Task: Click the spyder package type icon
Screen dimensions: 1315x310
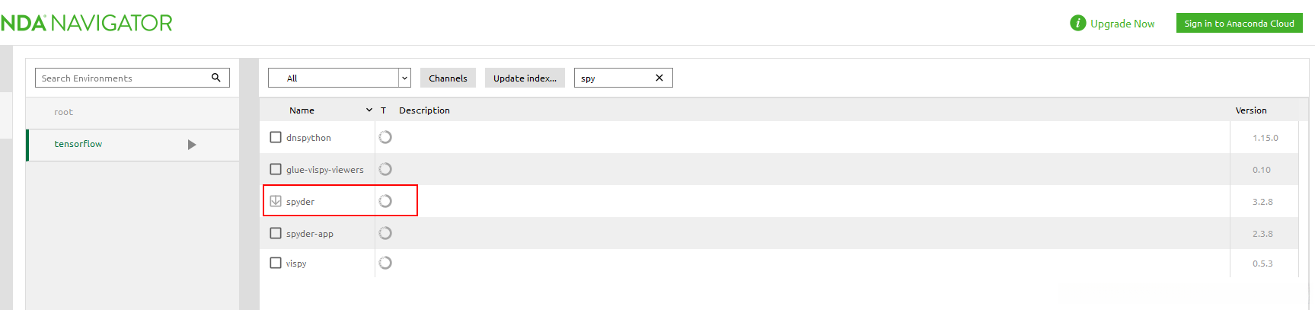Action: 385,201
